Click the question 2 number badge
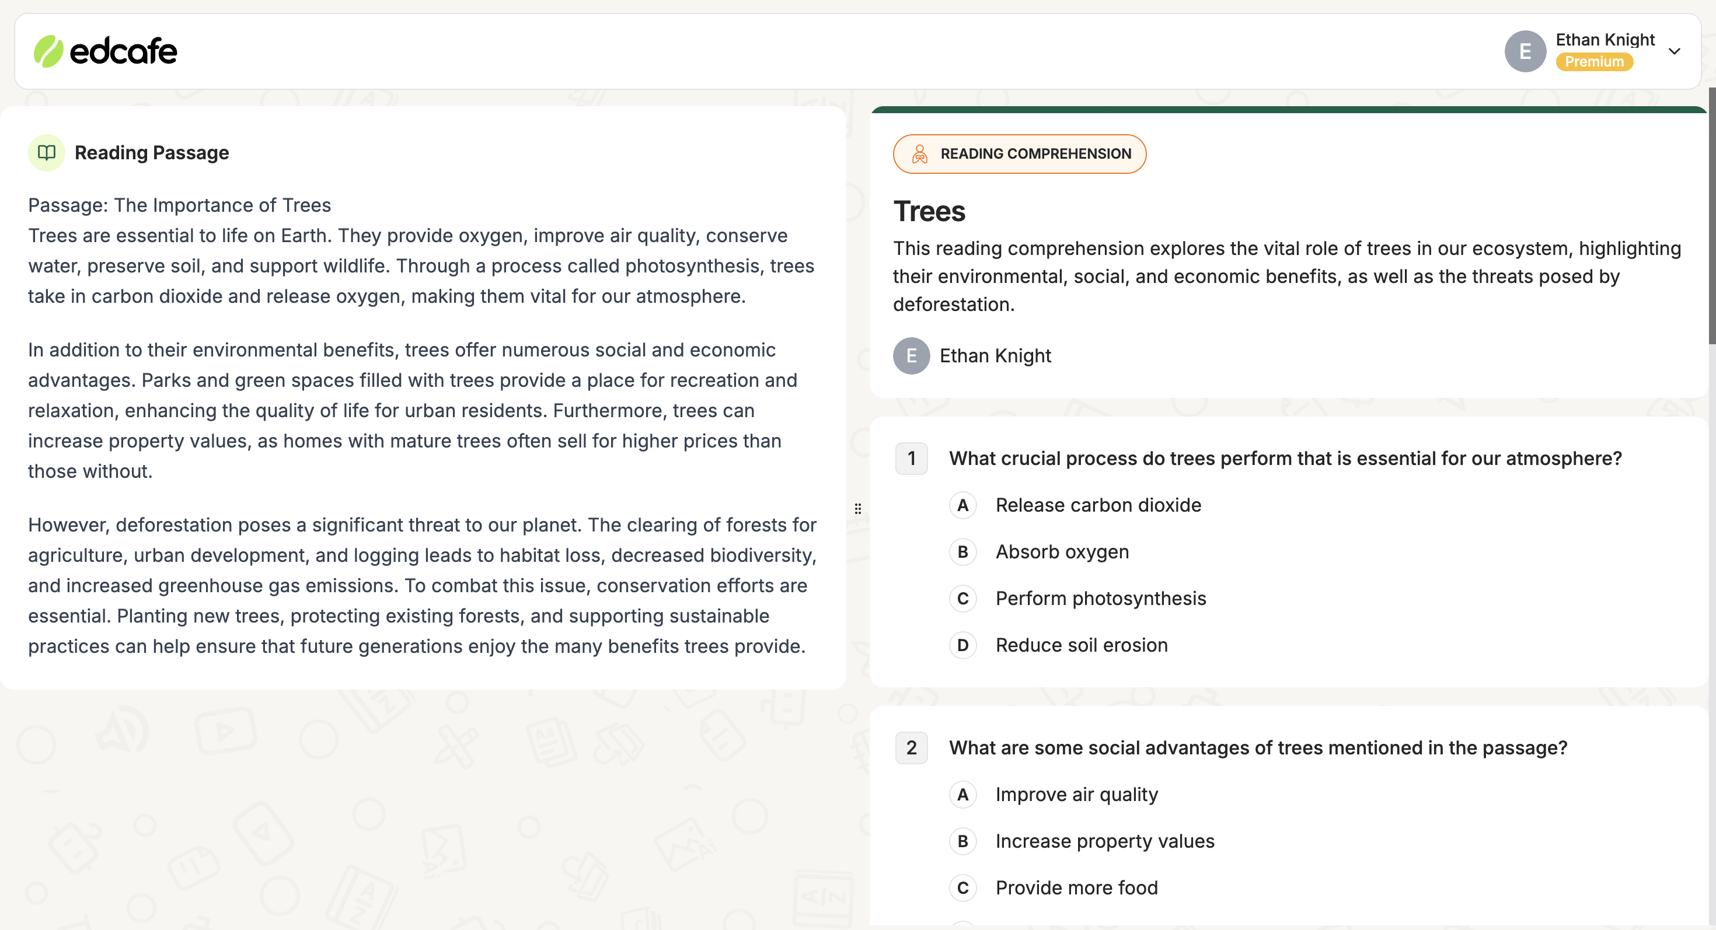1716x930 pixels. pyautogui.click(x=911, y=747)
